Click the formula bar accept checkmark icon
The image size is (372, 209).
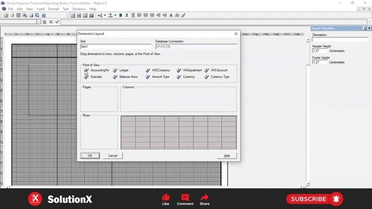(x=57, y=22)
